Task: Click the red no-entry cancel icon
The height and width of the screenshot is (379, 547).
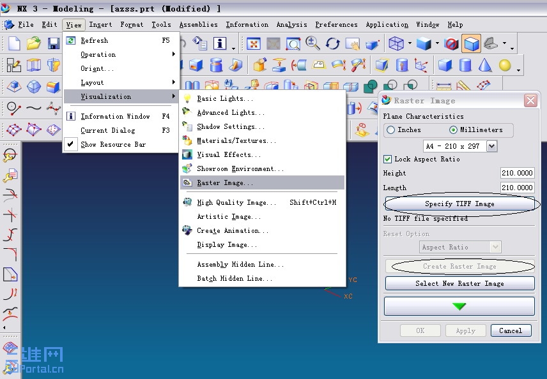Action: pyautogui.click(x=451, y=44)
